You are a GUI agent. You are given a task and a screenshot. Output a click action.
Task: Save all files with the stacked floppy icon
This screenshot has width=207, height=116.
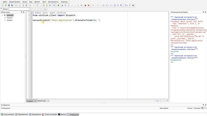point(12,5)
